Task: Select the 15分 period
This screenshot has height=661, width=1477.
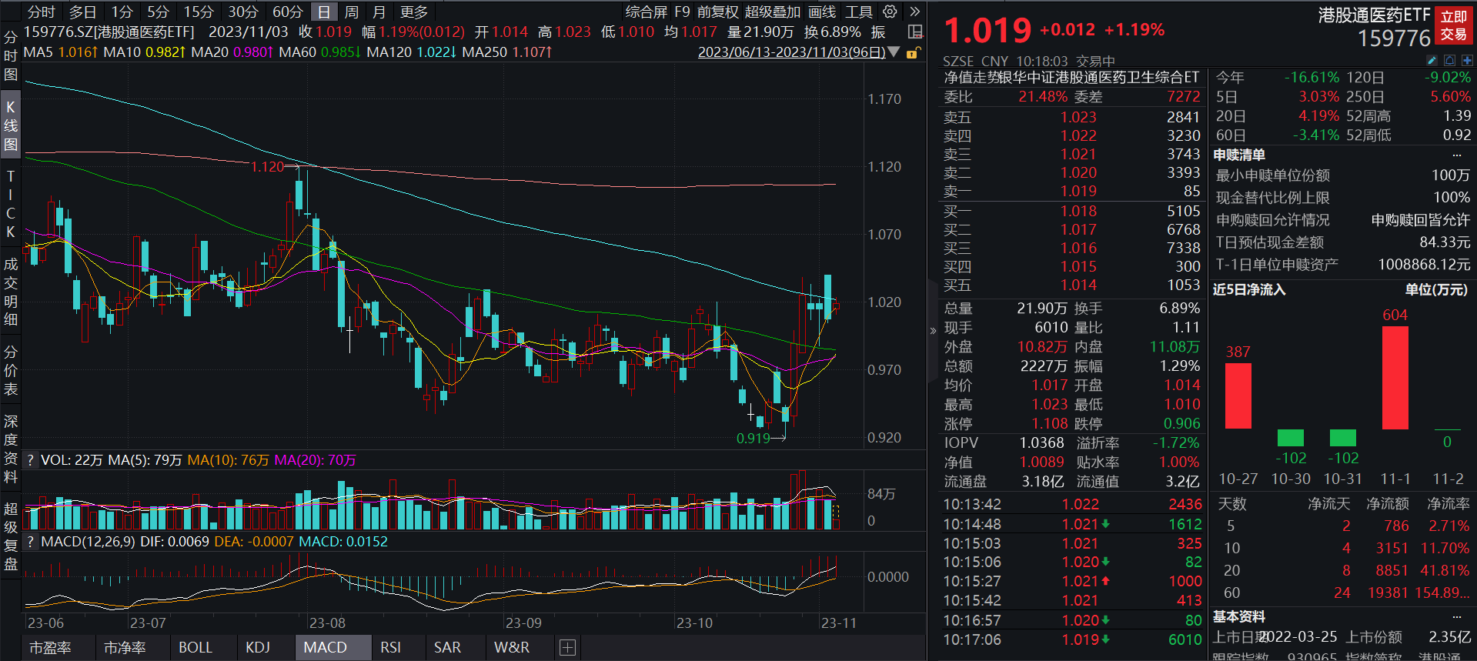Action: 199,12
